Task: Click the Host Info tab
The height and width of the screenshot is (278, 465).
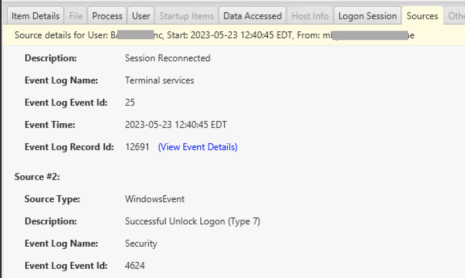Action: tap(310, 15)
